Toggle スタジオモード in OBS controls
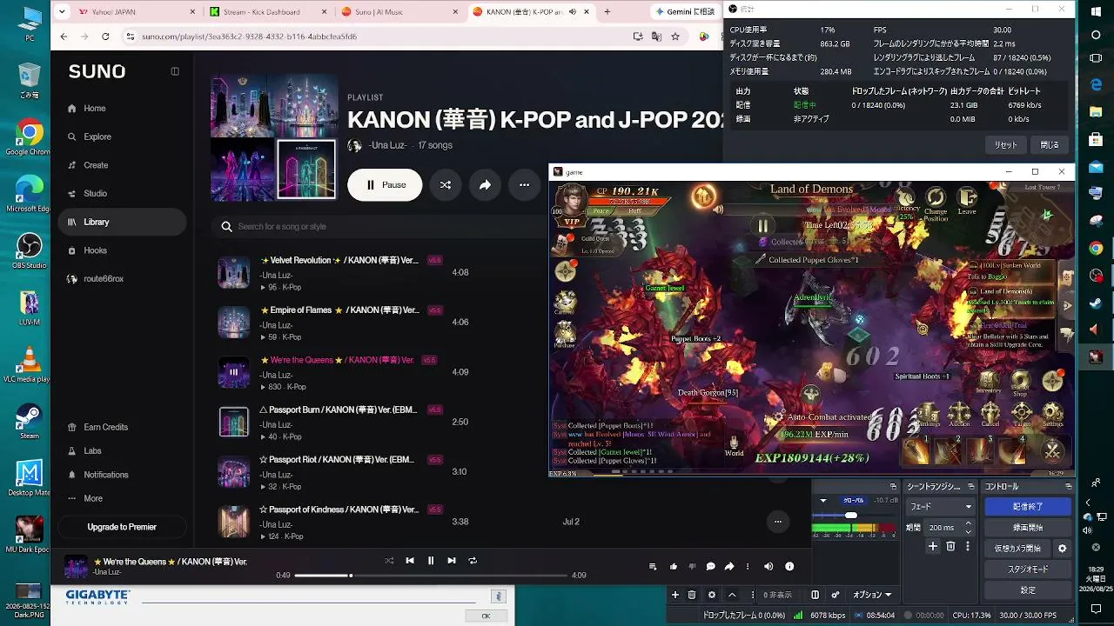The image size is (1114, 626). pos(1028,569)
